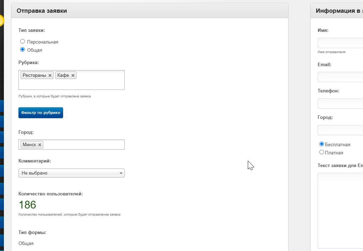Focus the Рубрика multi-select field
The image size is (363, 251).
(72, 80)
